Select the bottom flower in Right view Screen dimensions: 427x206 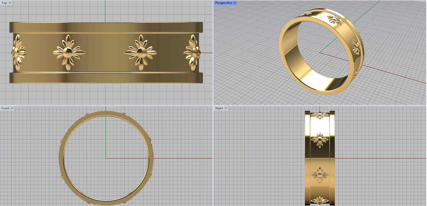tap(319, 200)
